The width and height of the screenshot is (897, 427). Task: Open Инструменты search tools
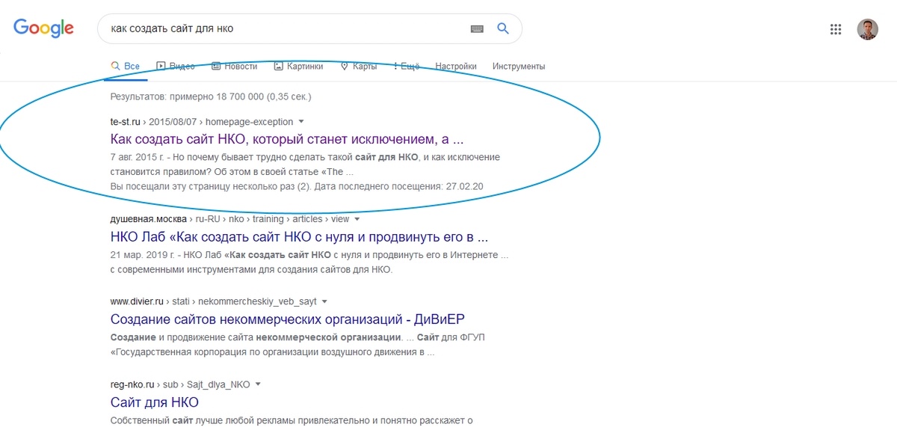pos(519,67)
